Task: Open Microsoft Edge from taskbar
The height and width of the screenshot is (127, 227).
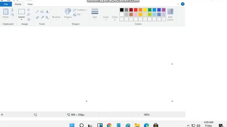Action: (146, 125)
